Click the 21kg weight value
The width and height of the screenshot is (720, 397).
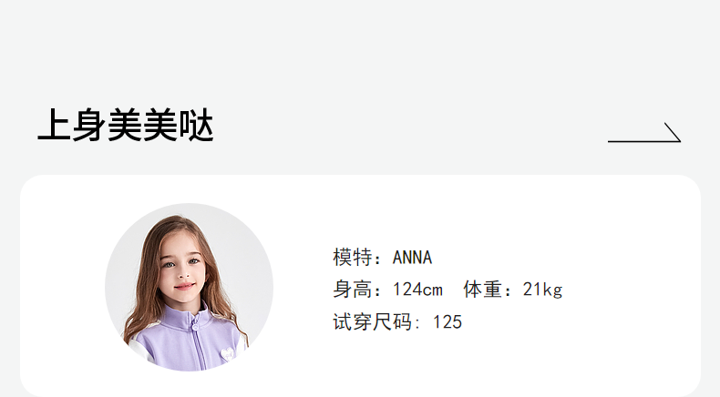(543, 290)
